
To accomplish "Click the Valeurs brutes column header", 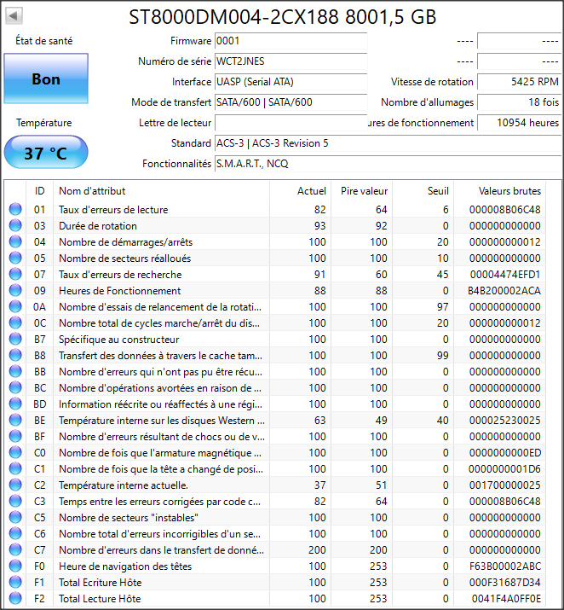I will pos(499,191).
